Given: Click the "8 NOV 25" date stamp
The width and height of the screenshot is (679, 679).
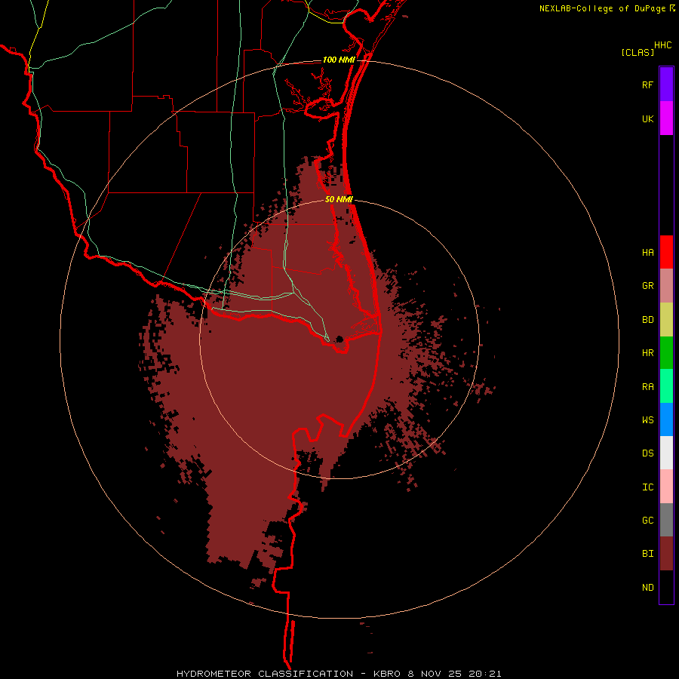Looking at the screenshot, I should tap(433, 674).
